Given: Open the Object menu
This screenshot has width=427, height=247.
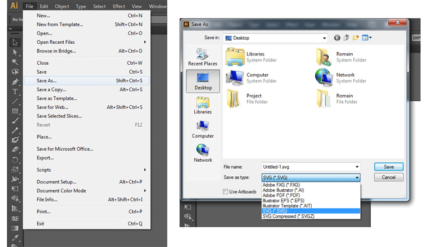Looking at the screenshot, I should pyautogui.click(x=62, y=6).
